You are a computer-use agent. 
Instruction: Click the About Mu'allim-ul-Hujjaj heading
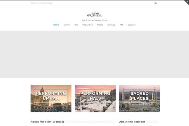click(x=47, y=122)
